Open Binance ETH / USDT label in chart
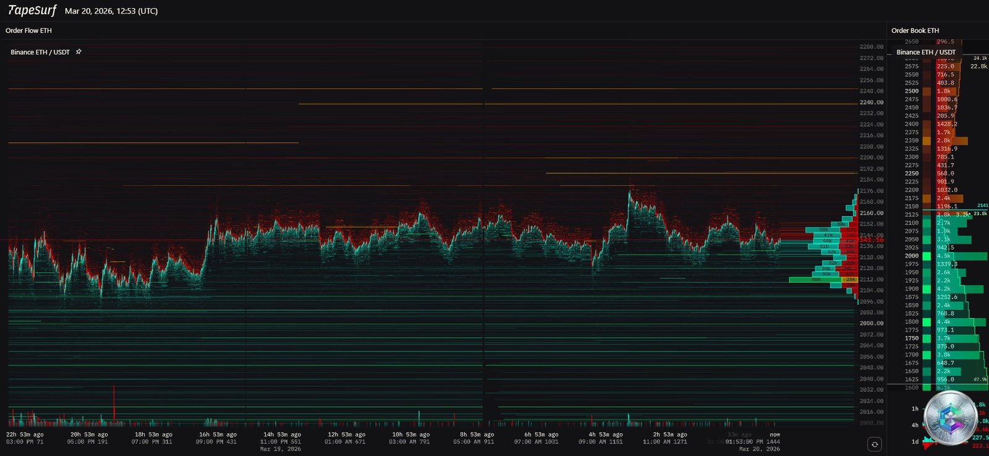 tap(40, 52)
